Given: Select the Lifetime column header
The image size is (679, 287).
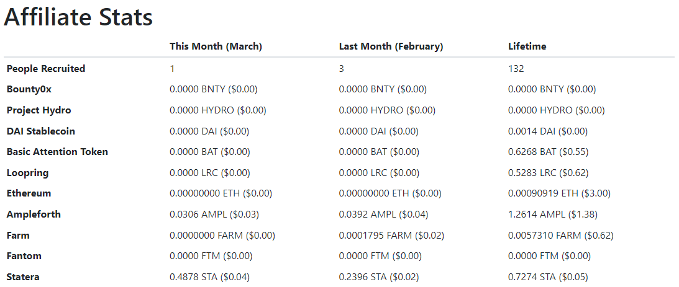Looking at the screenshot, I should 527,46.
